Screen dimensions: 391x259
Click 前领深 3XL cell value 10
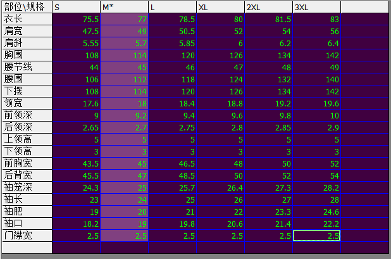(317, 115)
